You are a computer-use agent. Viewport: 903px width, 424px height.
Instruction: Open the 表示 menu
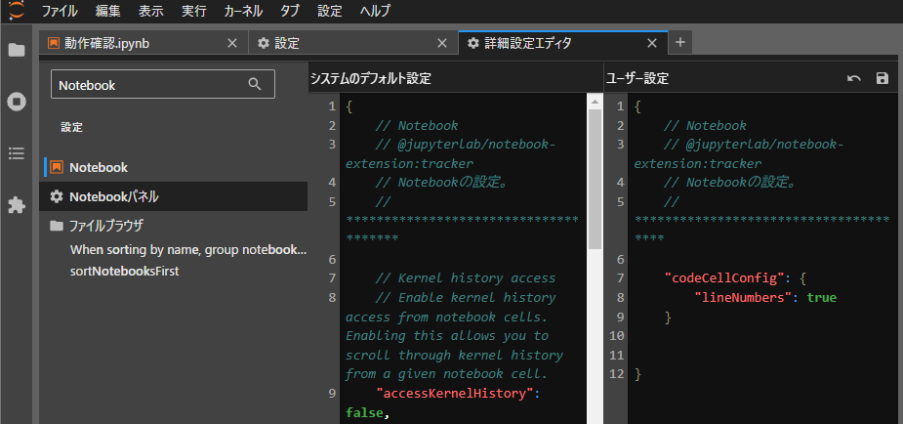pyautogui.click(x=151, y=11)
